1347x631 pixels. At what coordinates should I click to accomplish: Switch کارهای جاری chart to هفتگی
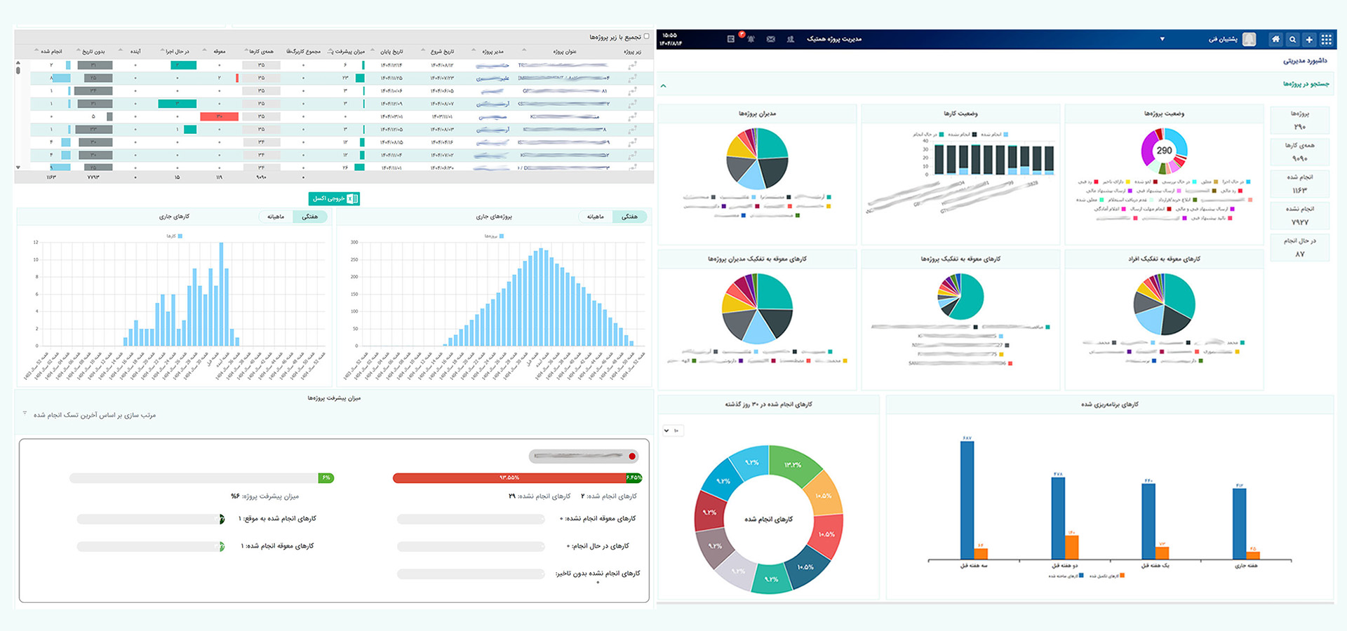(x=309, y=217)
